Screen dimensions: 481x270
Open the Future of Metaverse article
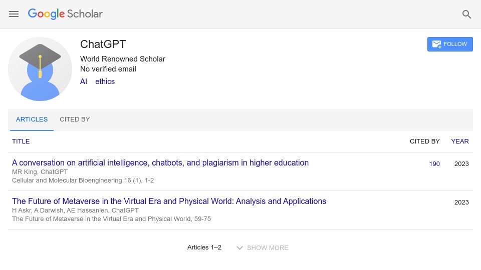pos(169,201)
